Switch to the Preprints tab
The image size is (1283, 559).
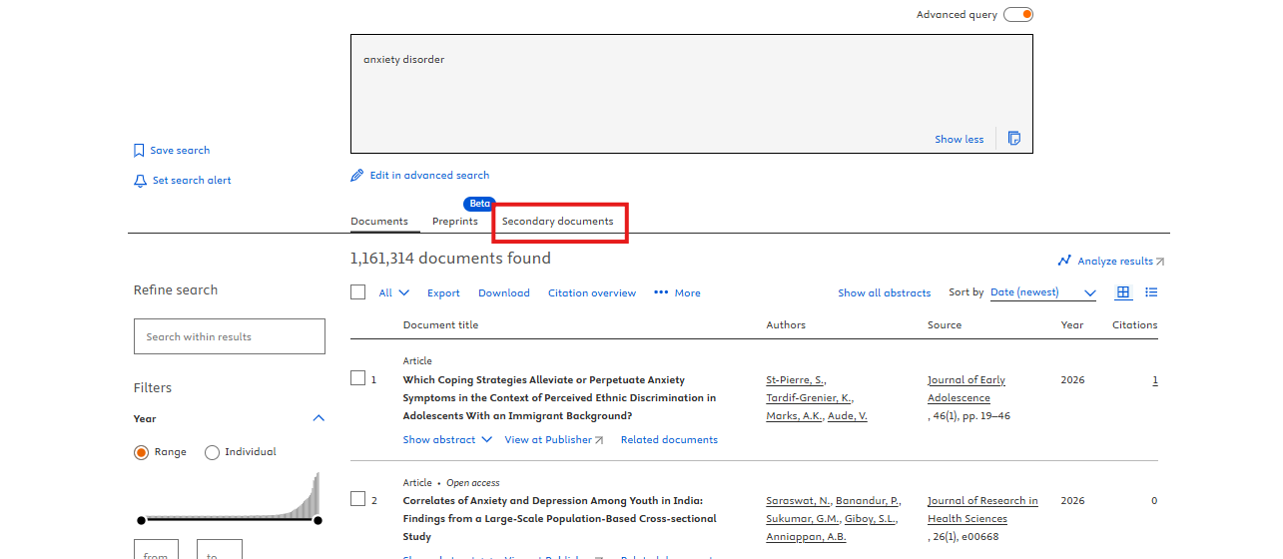pyautogui.click(x=455, y=221)
